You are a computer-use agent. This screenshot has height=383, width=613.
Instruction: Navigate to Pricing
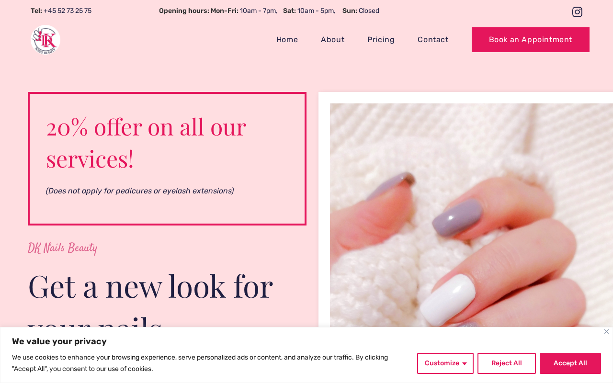point(381,40)
